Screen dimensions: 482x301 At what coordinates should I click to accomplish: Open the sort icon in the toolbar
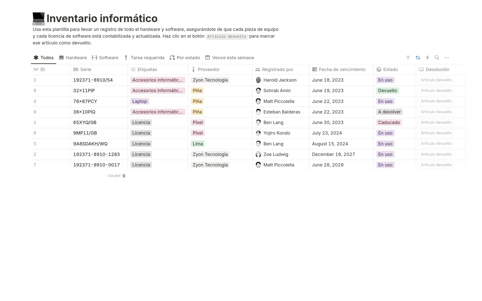[x=418, y=57]
